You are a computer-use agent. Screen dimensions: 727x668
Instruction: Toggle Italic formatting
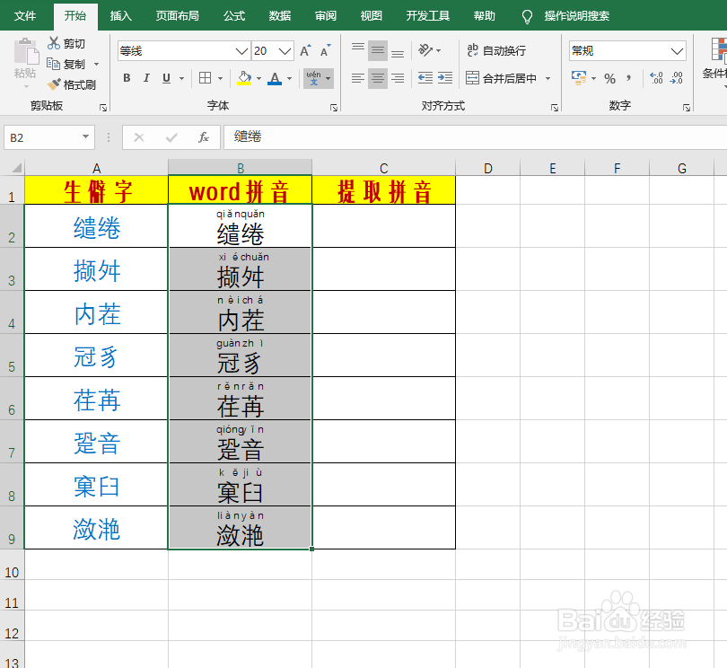coord(146,78)
